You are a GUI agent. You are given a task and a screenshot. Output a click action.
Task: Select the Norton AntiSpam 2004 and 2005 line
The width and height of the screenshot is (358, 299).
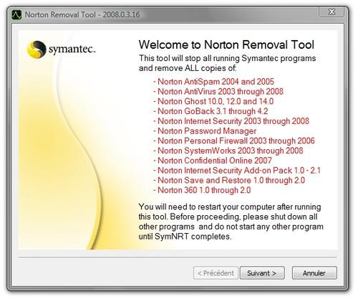pyautogui.click(x=213, y=82)
